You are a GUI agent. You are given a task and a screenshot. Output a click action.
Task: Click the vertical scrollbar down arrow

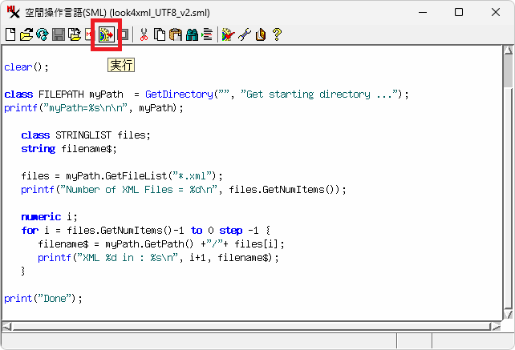pyautogui.click(x=508, y=314)
